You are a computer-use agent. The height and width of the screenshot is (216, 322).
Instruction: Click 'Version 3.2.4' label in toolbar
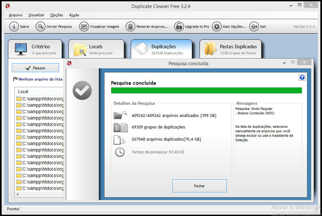pos(304,27)
